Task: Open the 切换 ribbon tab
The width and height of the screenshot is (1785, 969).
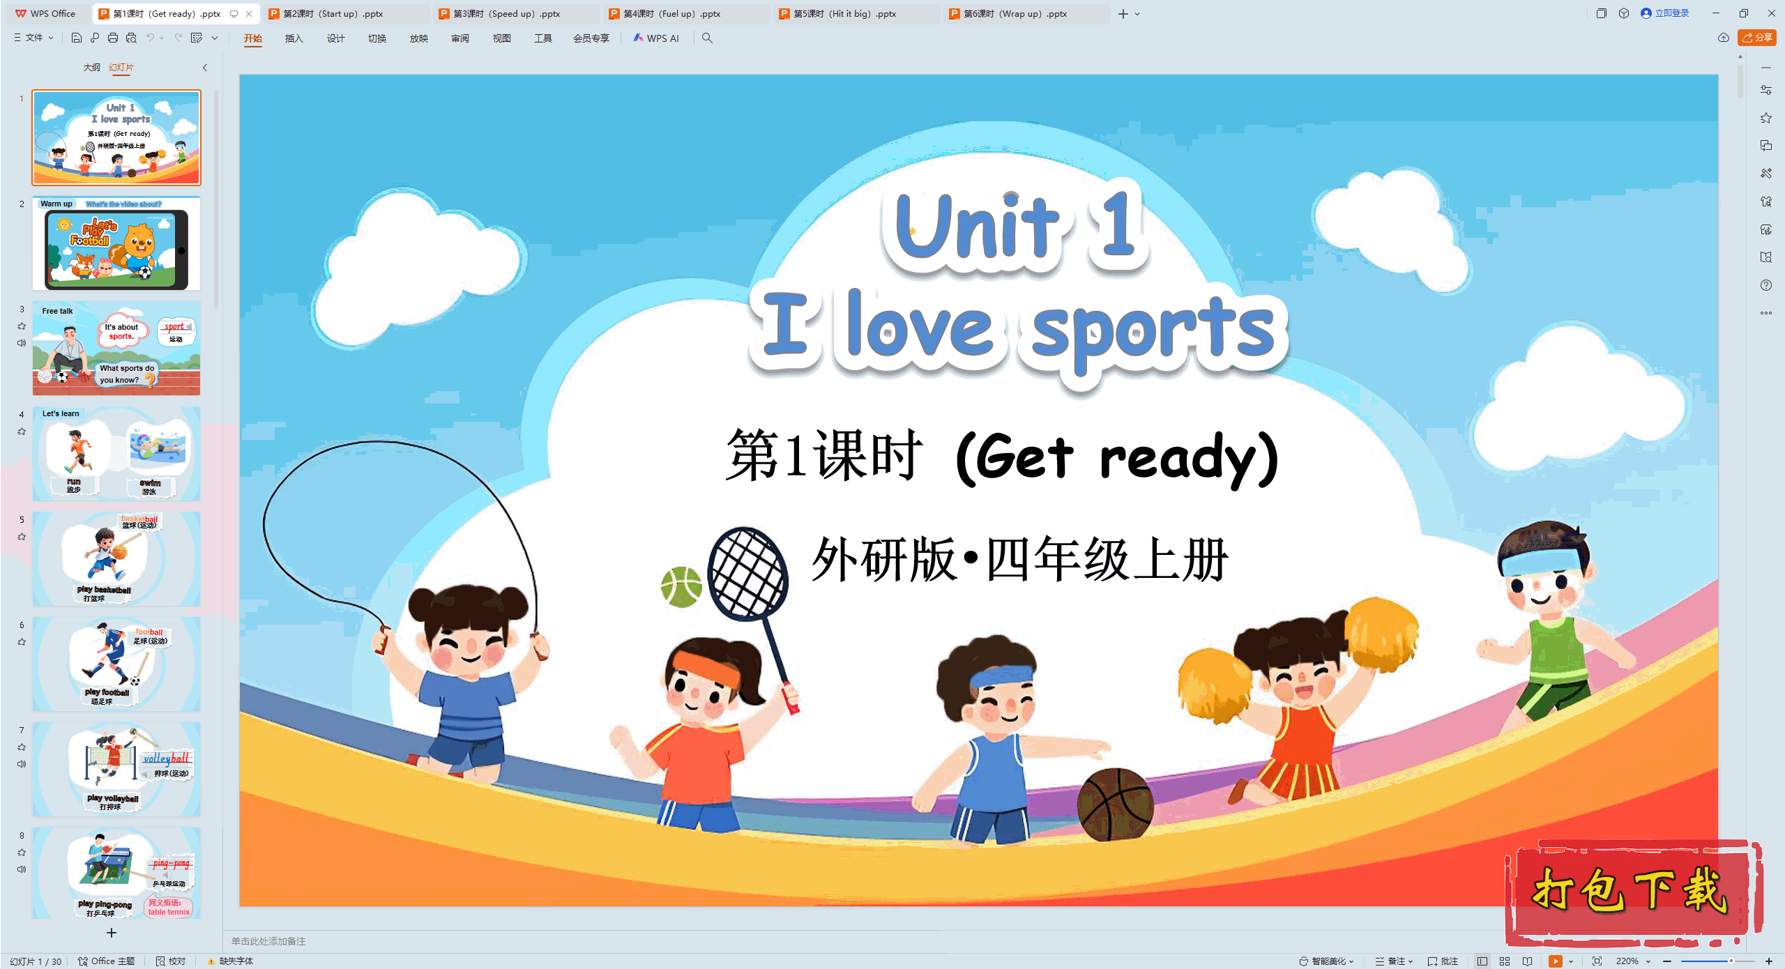Action: click(x=377, y=38)
